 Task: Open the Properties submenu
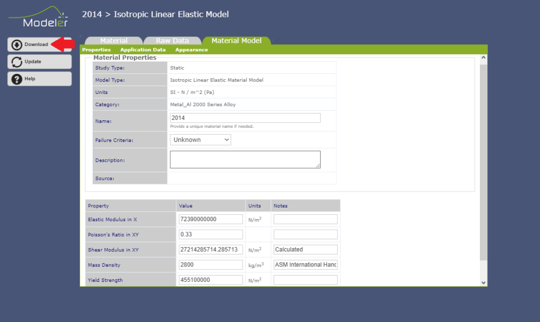pyautogui.click(x=97, y=50)
